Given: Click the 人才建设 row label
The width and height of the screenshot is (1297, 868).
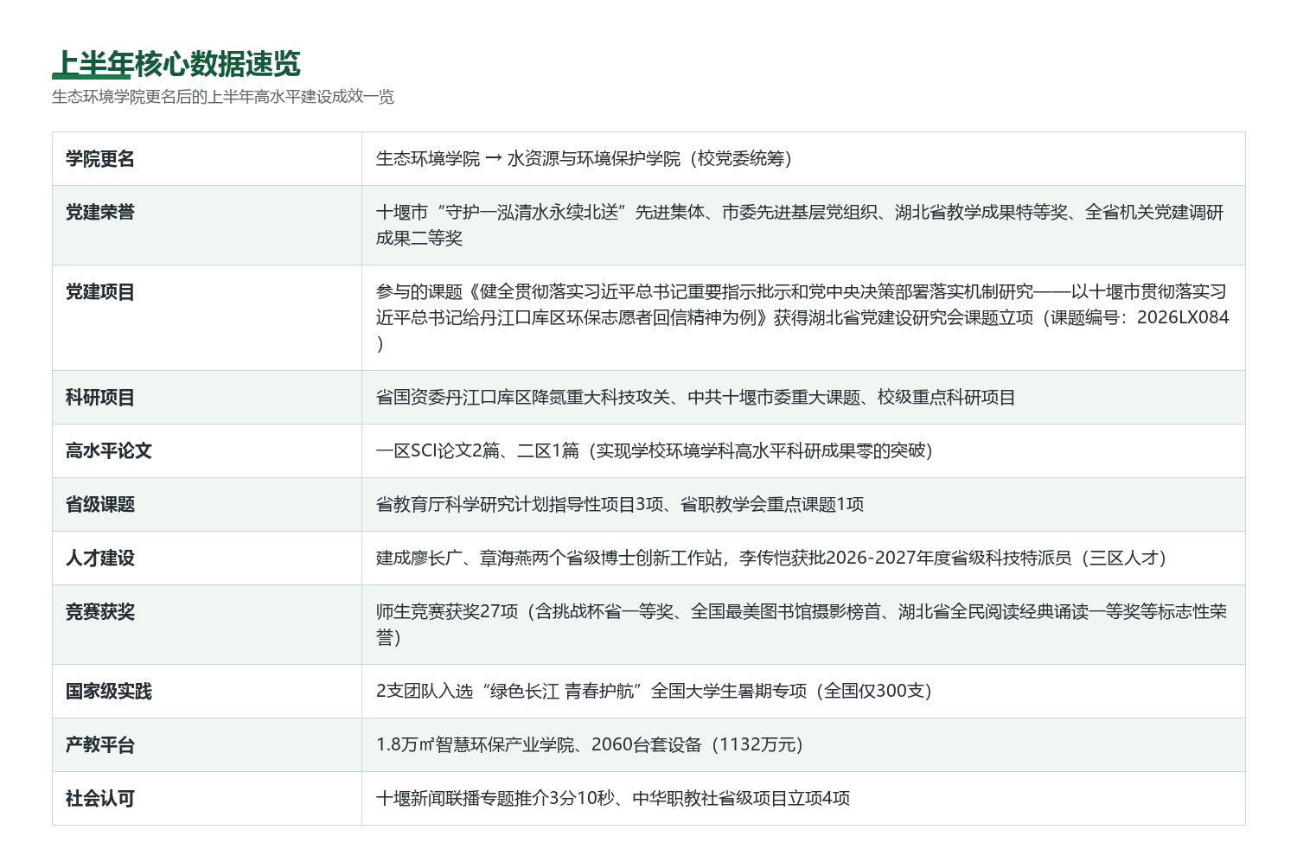Looking at the screenshot, I should (100, 558).
